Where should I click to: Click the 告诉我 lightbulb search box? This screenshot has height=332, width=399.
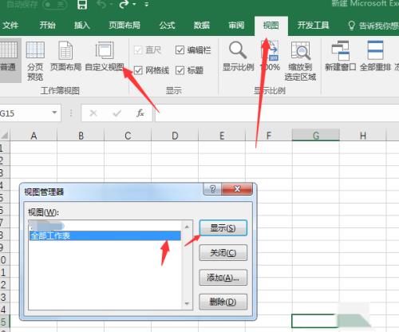coord(373,26)
